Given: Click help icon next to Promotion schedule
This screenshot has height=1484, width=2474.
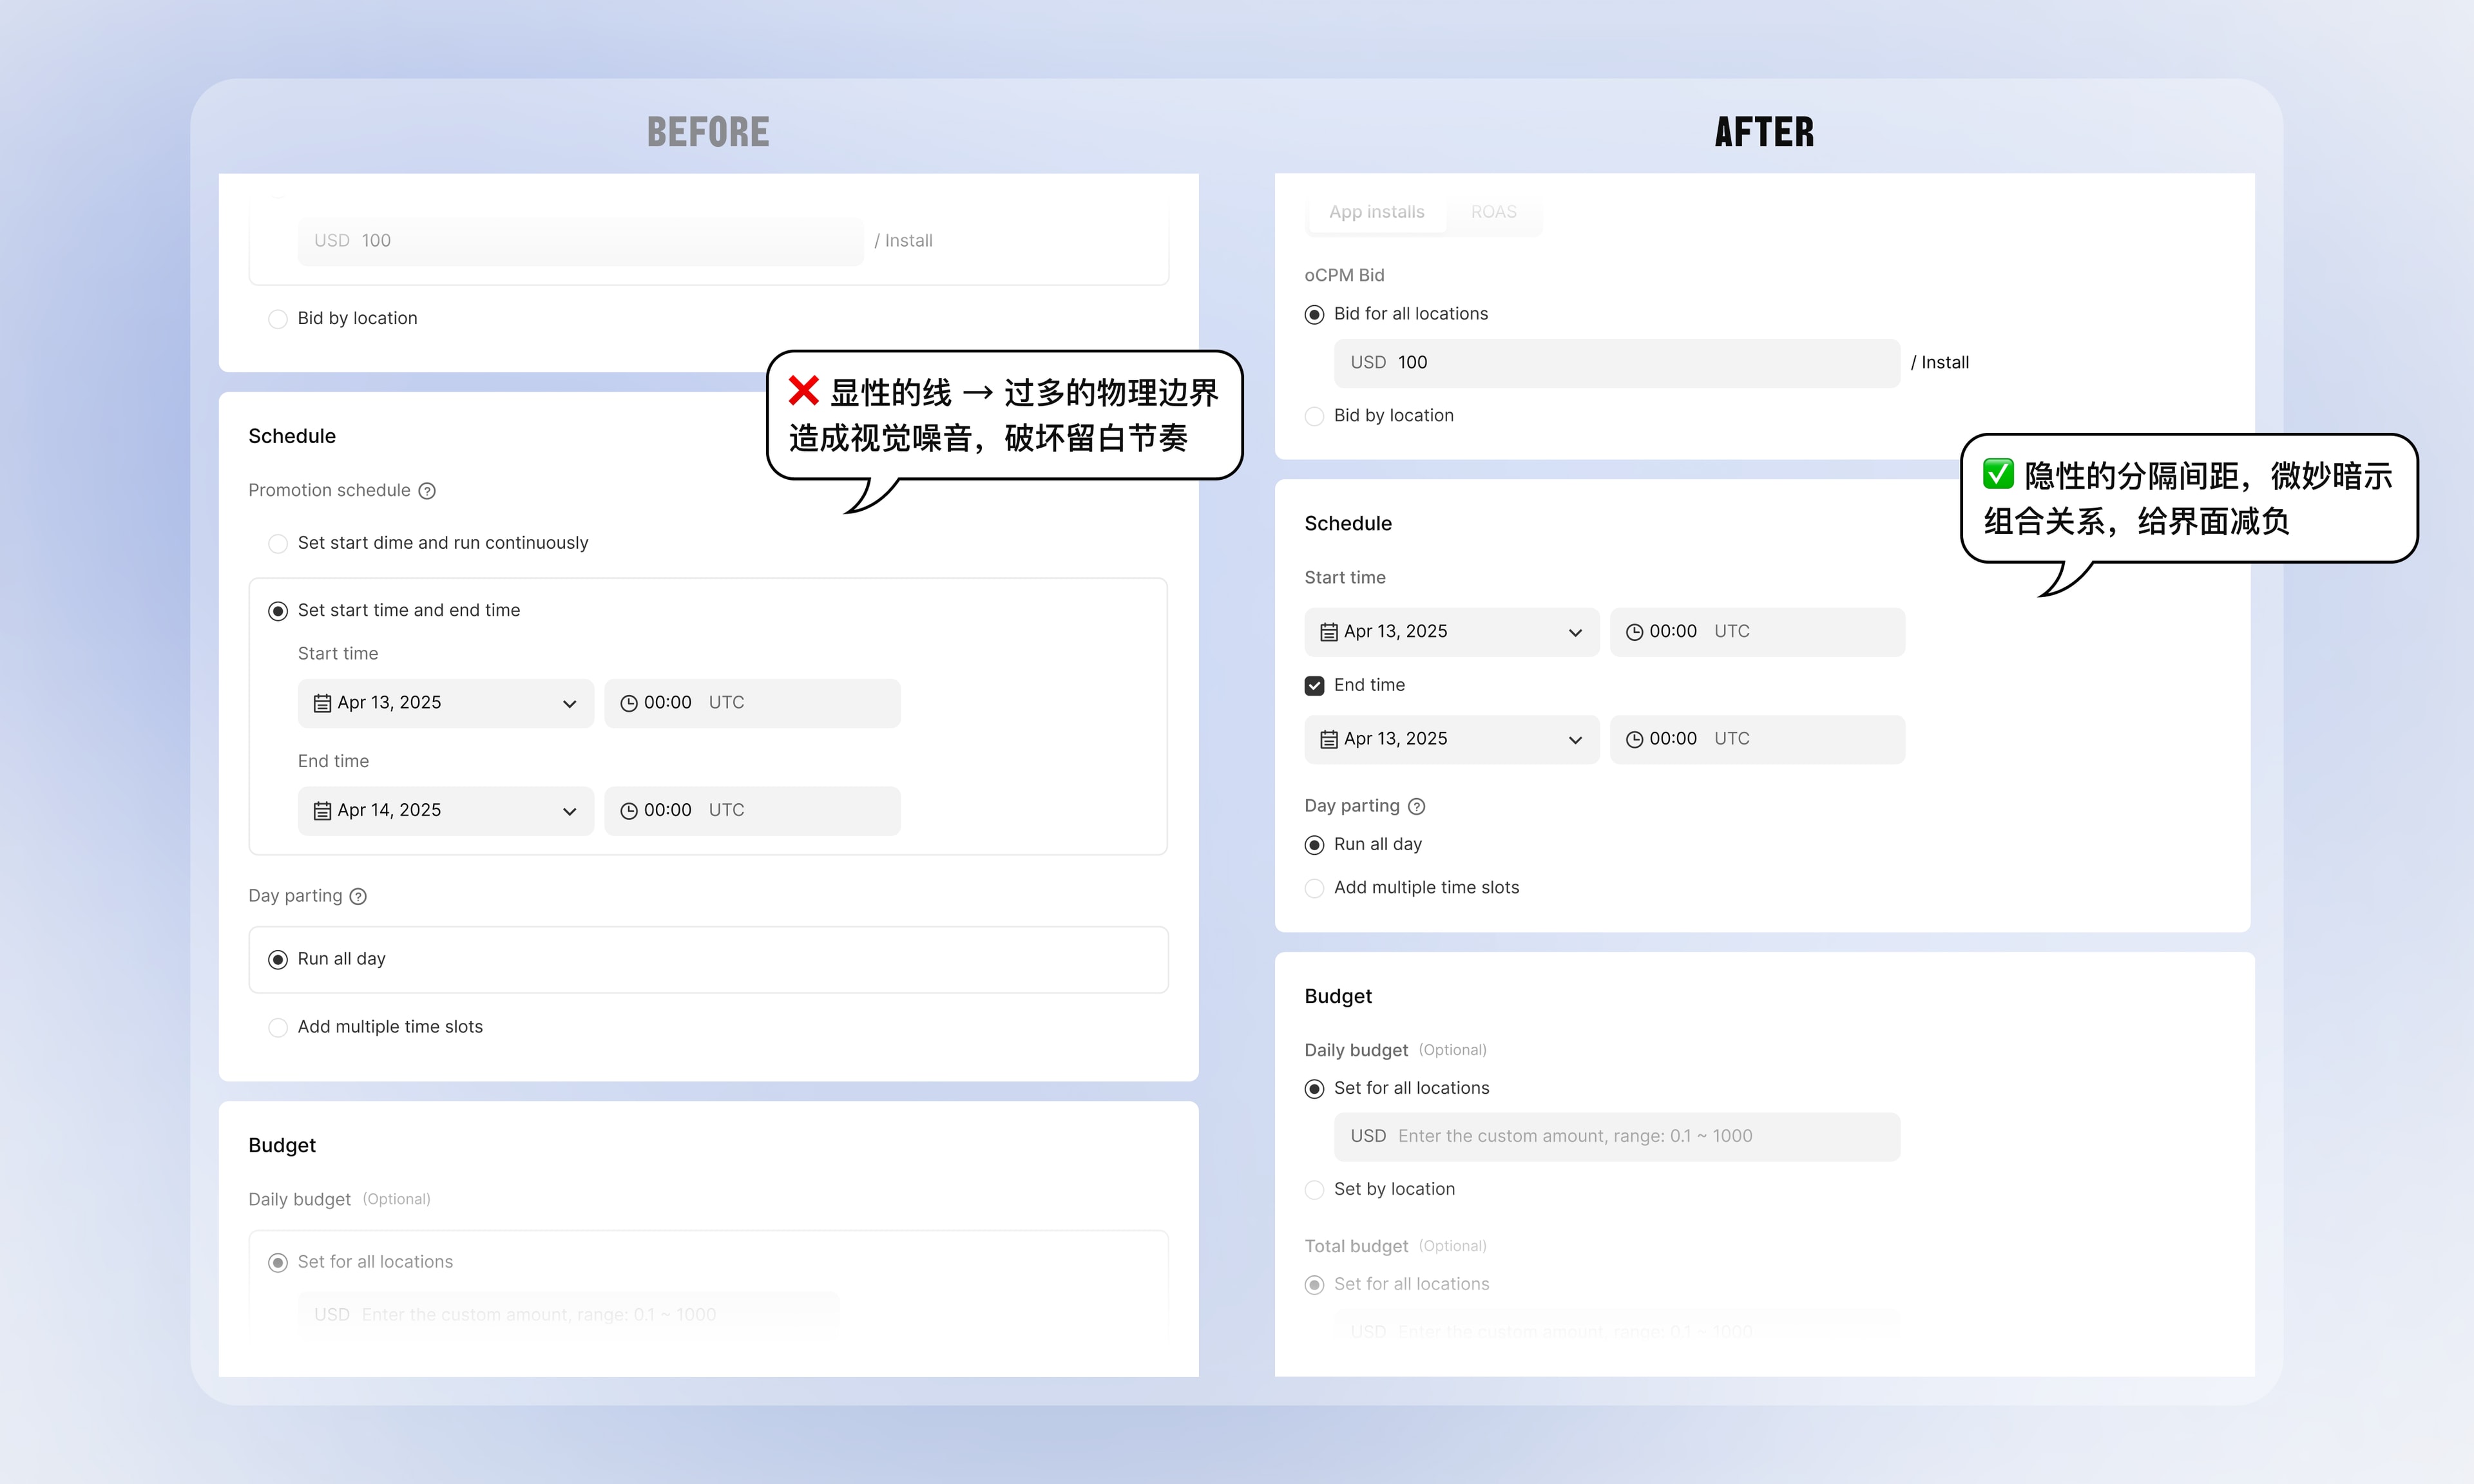Looking at the screenshot, I should [x=427, y=491].
